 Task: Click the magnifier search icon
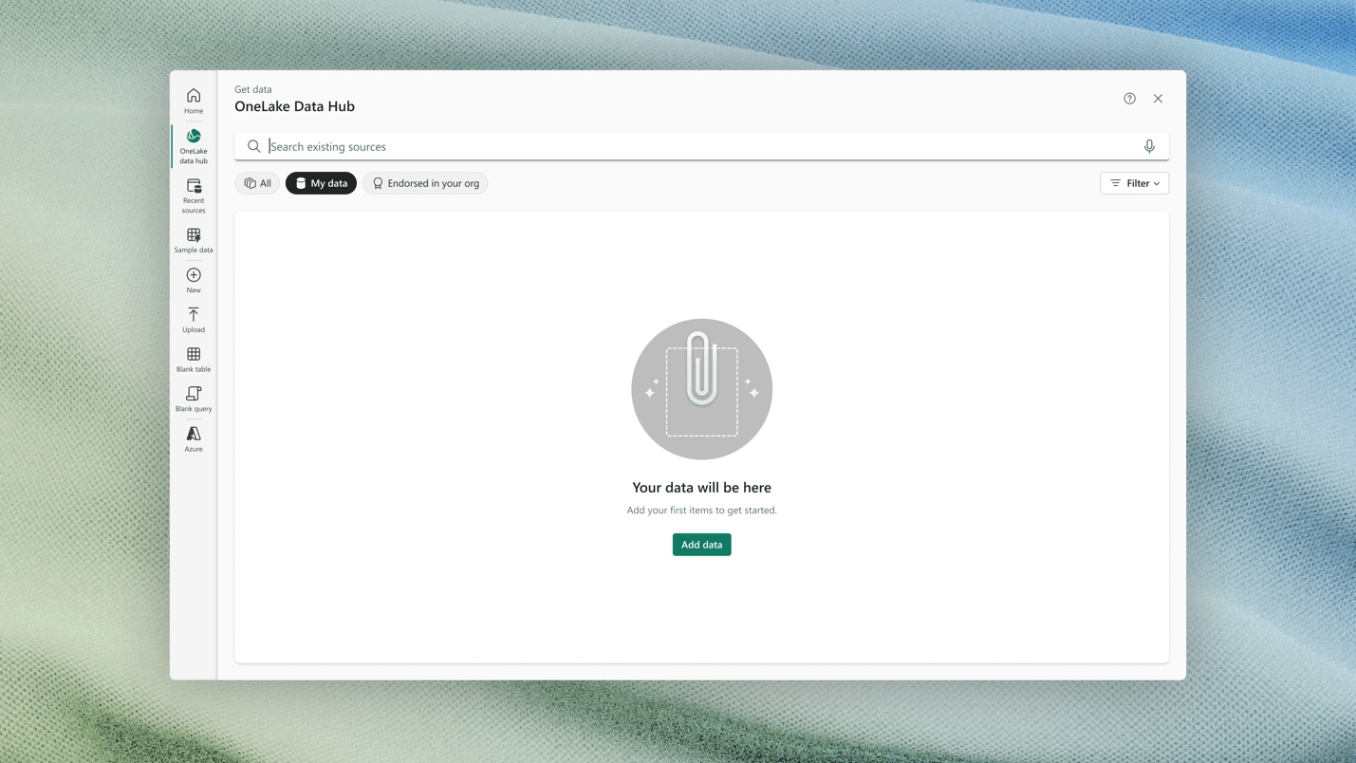(254, 146)
